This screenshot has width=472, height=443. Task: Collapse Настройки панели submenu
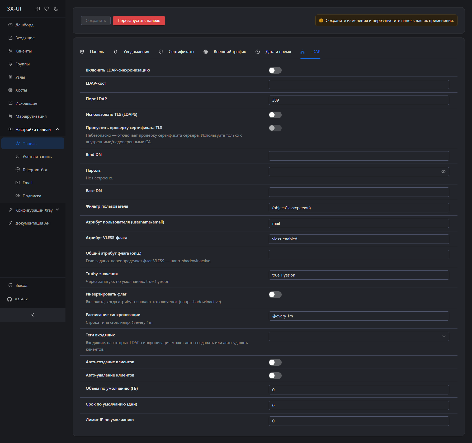(x=33, y=129)
